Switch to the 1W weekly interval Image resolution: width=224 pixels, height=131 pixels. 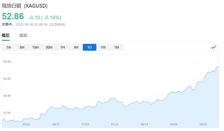pyautogui.click(x=103, y=47)
